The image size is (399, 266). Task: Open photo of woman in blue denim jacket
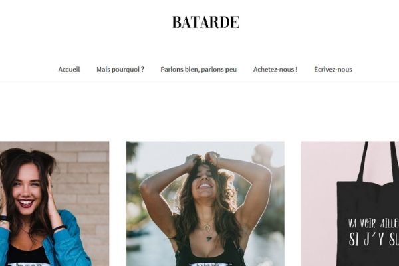(x=55, y=203)
